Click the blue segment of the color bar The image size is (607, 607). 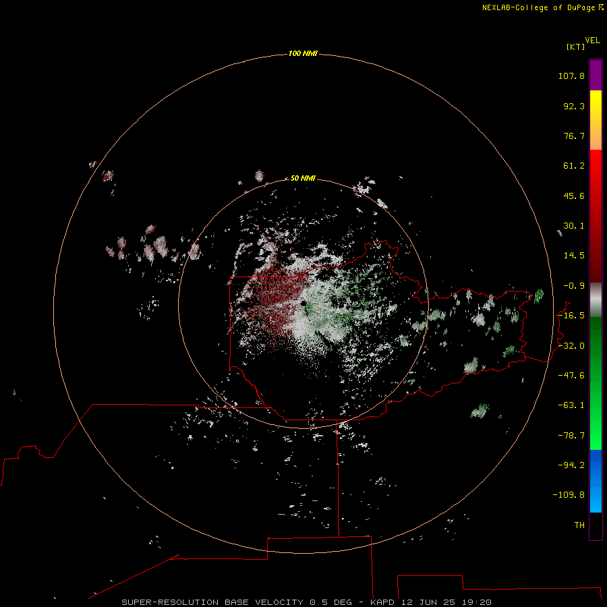(596, 481)
